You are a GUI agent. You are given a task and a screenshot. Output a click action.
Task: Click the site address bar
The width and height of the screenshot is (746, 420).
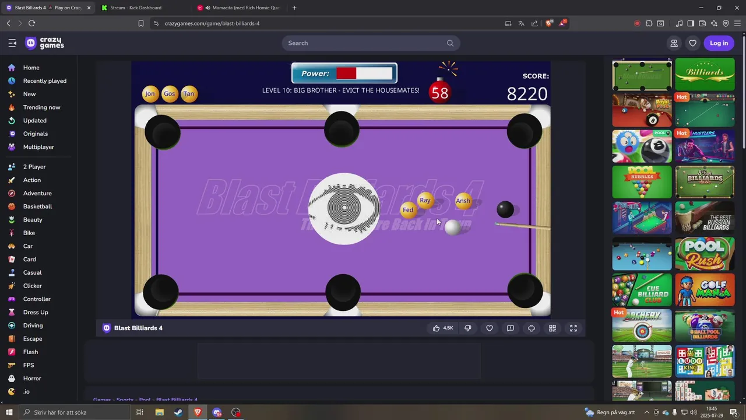pyautogui.click(x=326, y=23)
